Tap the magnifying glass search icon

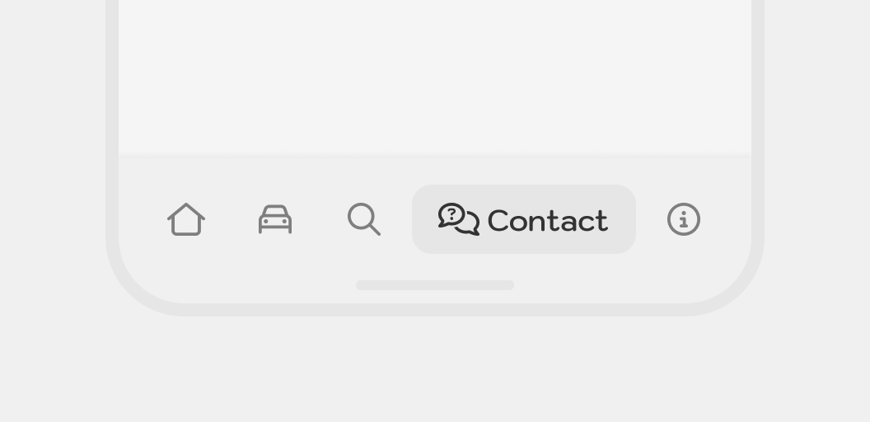(364, 219)
